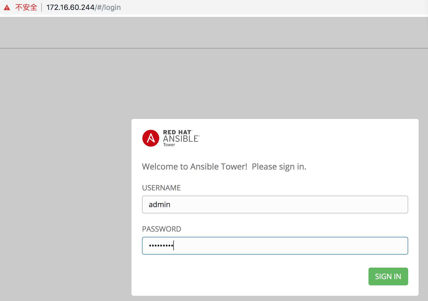
Task: Click the SIGN IN button
Action: pyautogui.click(x=388, y=276)
